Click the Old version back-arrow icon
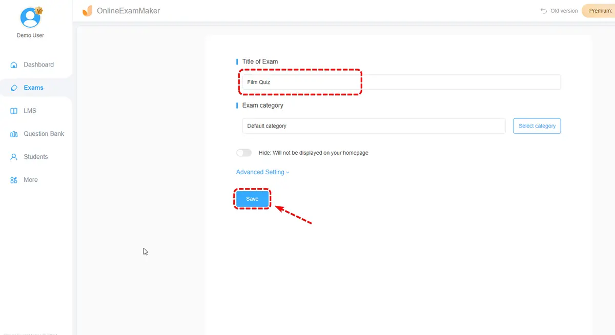This screenshot has height=335, width=615. pyautogui.click(x=544, y=11)
